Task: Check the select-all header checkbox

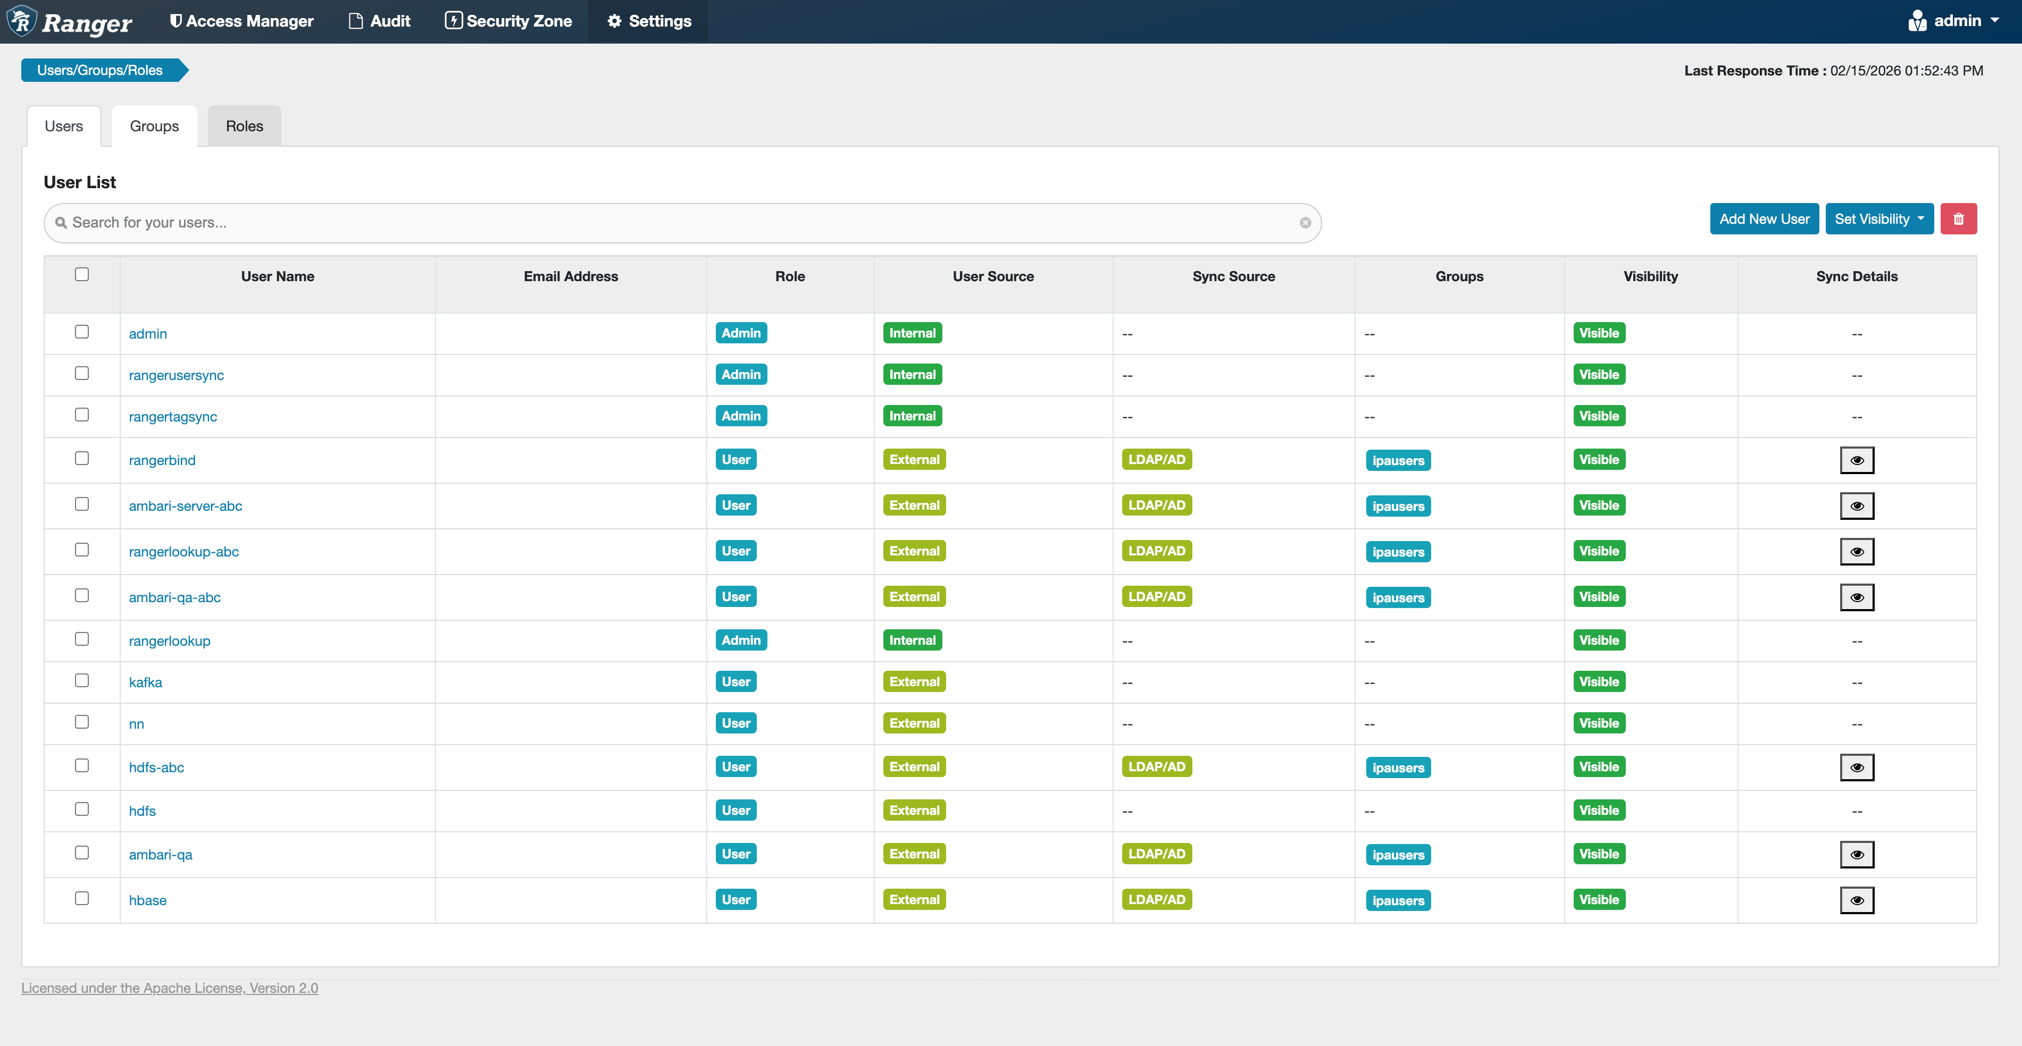Action: coord(81,275)
